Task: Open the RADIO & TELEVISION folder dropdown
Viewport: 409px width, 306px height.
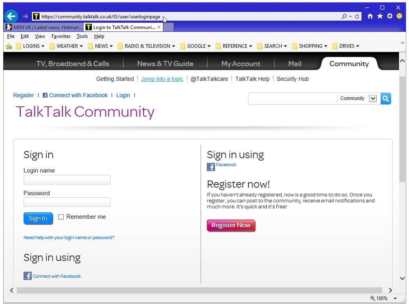Action: click(146, 46)
